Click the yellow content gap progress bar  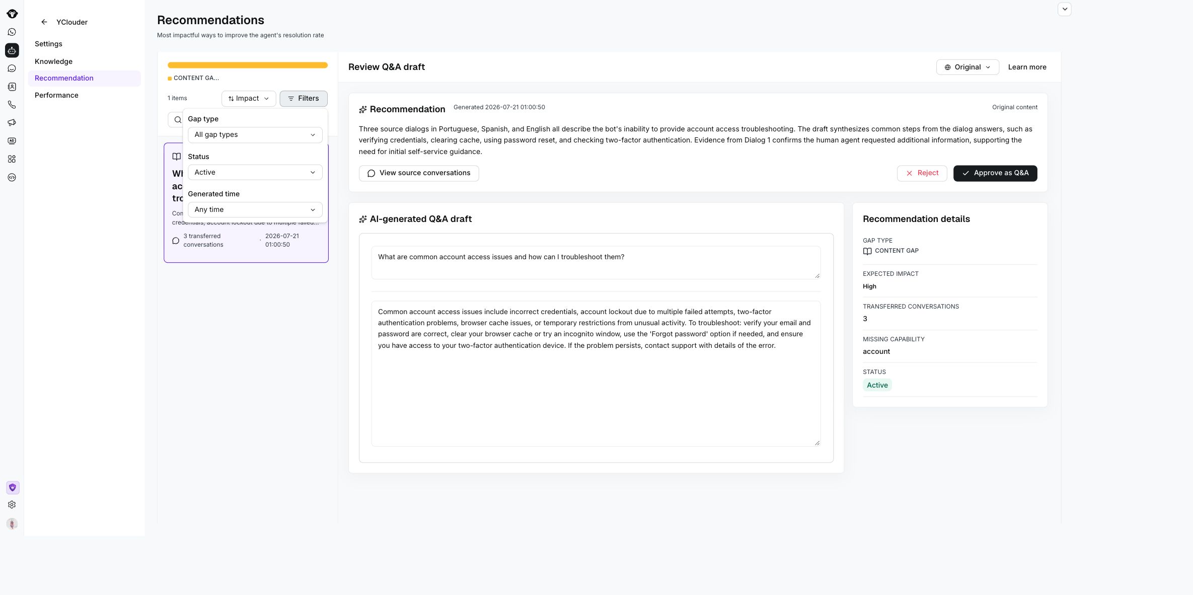click(x=248, y=65)
